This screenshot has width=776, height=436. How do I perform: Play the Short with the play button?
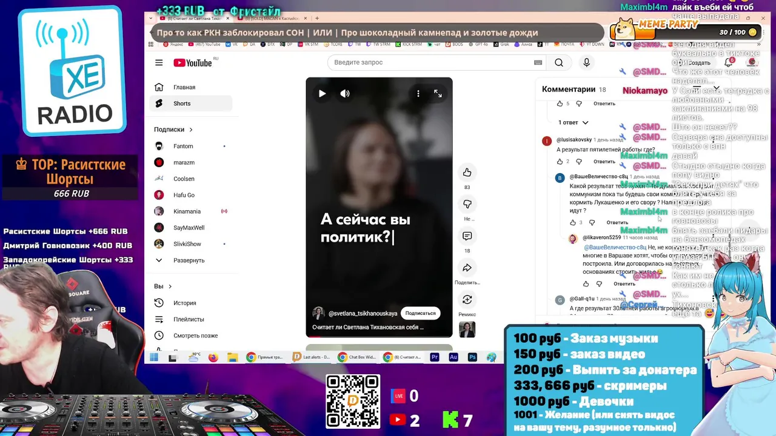click(x=322, y=93)
